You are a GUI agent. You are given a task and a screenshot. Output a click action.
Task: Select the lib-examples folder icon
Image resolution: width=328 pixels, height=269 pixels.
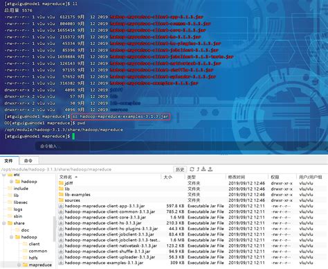point(61,194)
